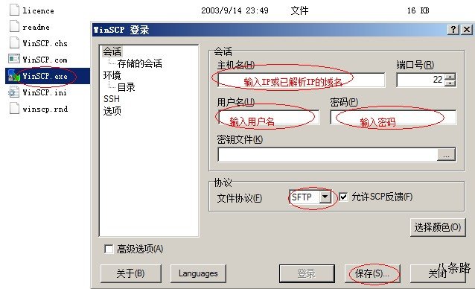Screen dimensions: 475x289
Task: Click the 登录 login button
Action: click(x=307, y=273)
